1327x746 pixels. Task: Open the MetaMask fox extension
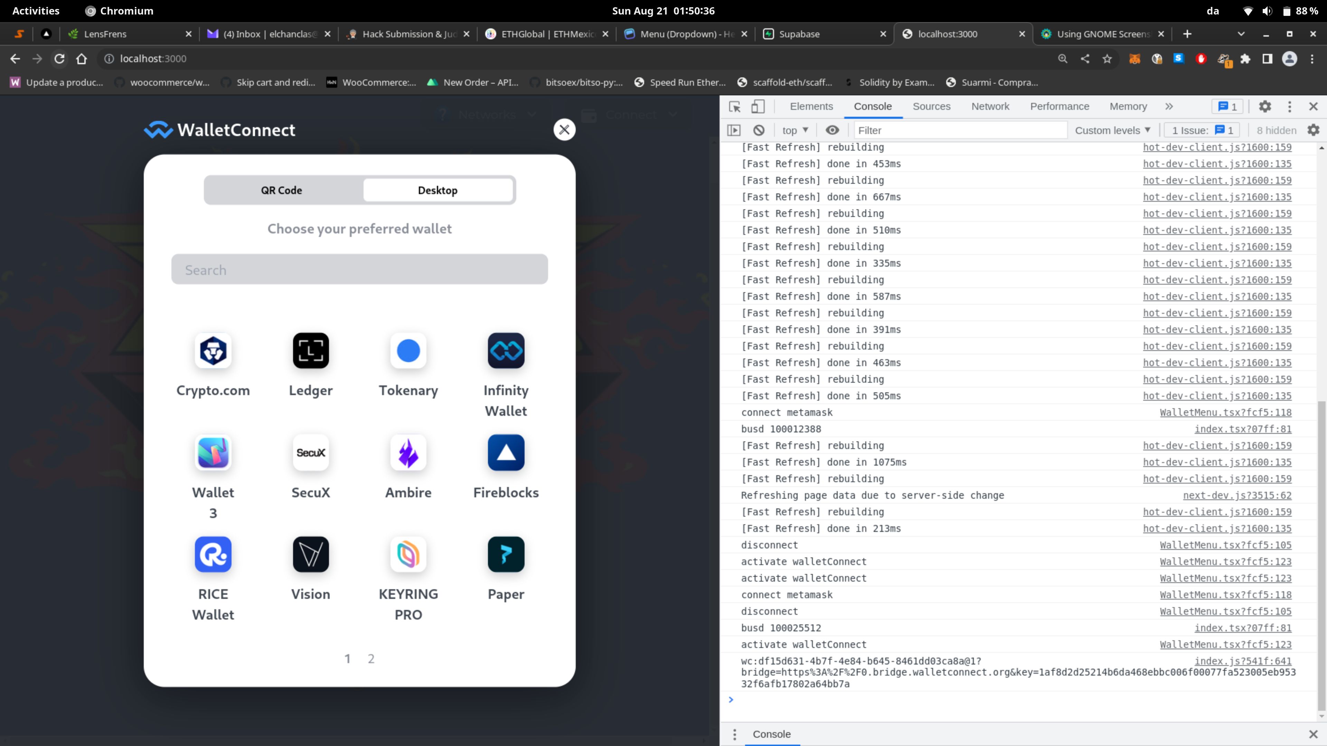1134,59
